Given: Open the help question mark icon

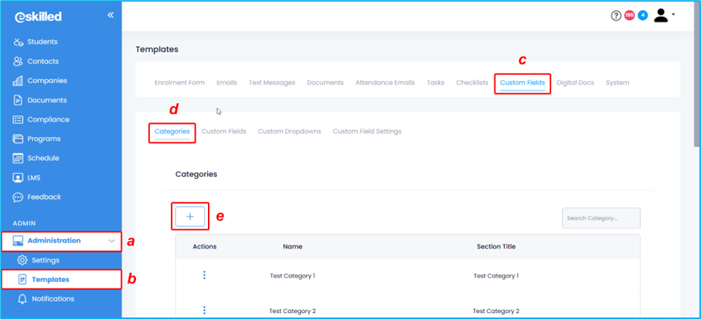Looking at the screenshot, I should pyautogui.click(x=616, y=16).
